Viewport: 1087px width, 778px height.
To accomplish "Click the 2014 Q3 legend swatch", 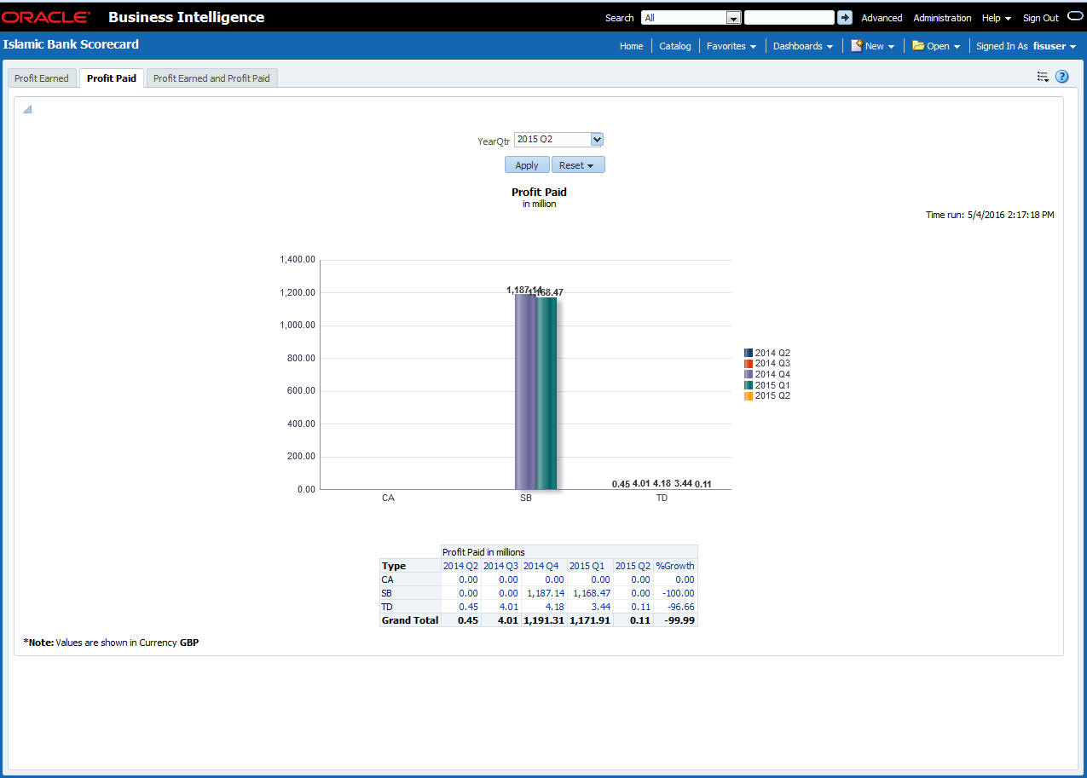I will [x=749, y=363].
